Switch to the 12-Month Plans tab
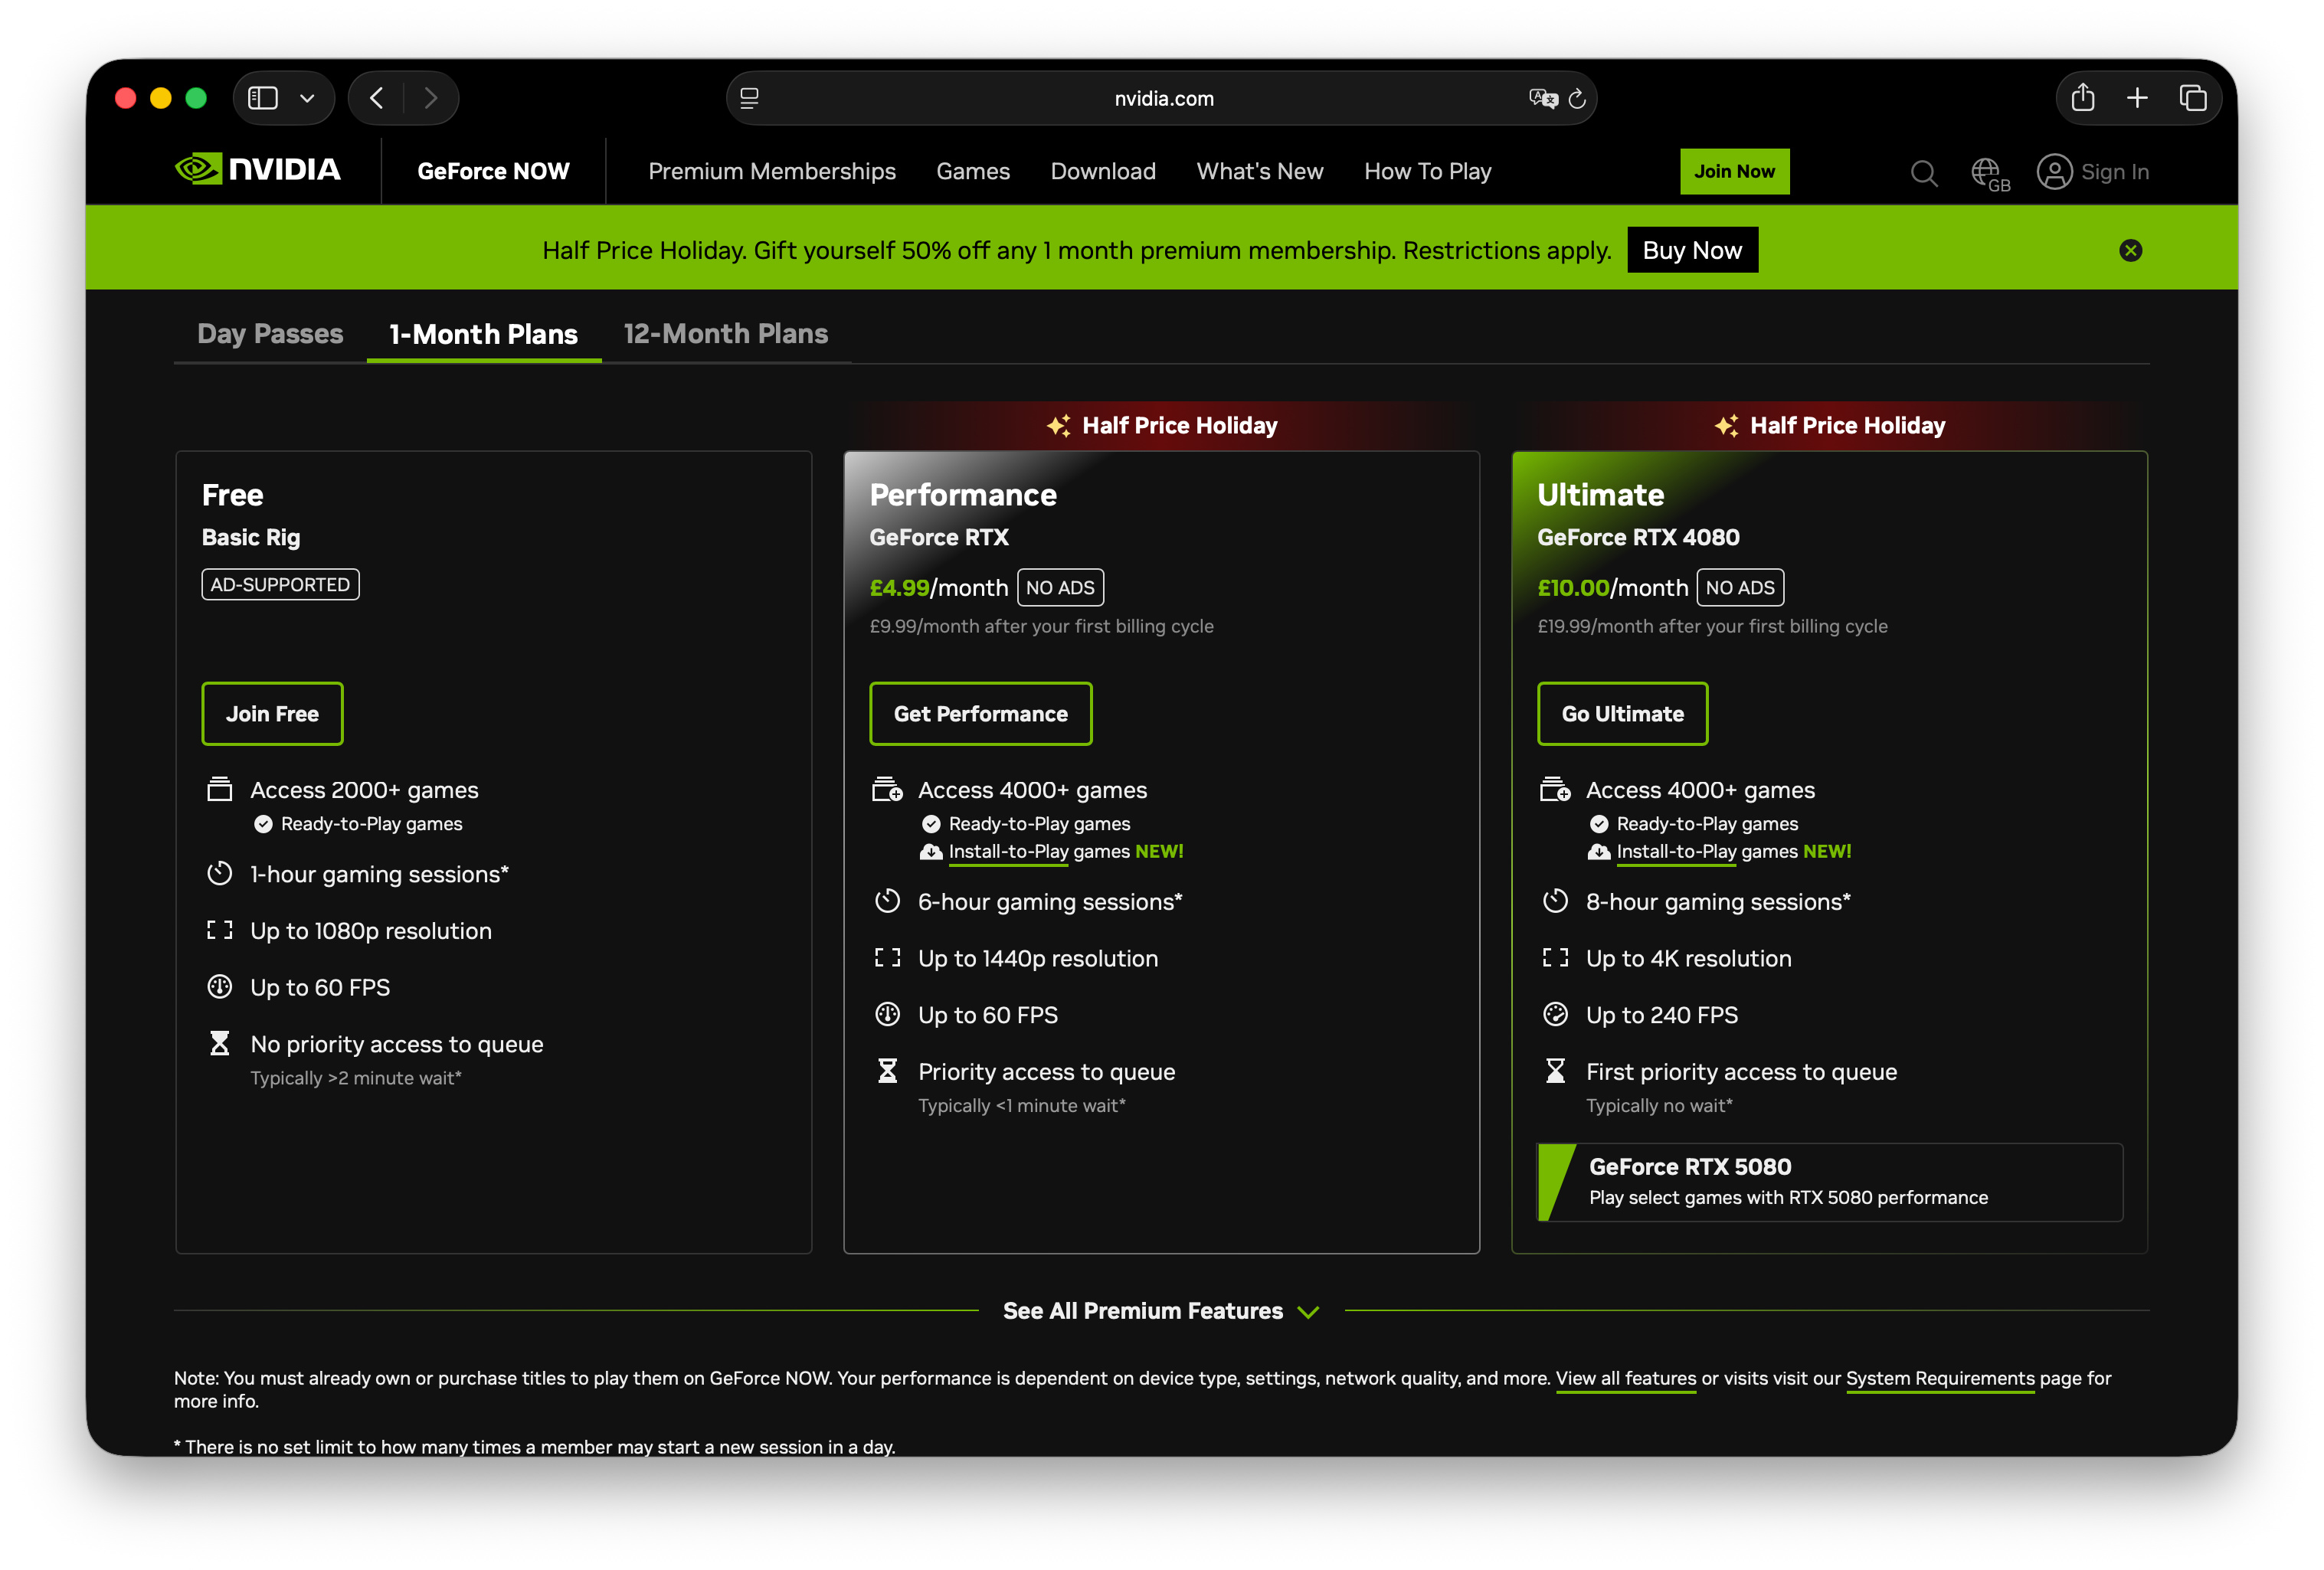This screenshot has width=2324, height=1570. (725, 334)
